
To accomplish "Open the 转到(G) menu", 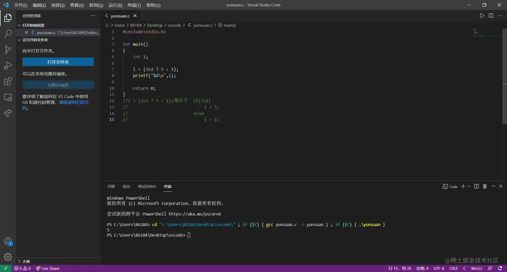I will pyautogui.click(x=96, y=5).
